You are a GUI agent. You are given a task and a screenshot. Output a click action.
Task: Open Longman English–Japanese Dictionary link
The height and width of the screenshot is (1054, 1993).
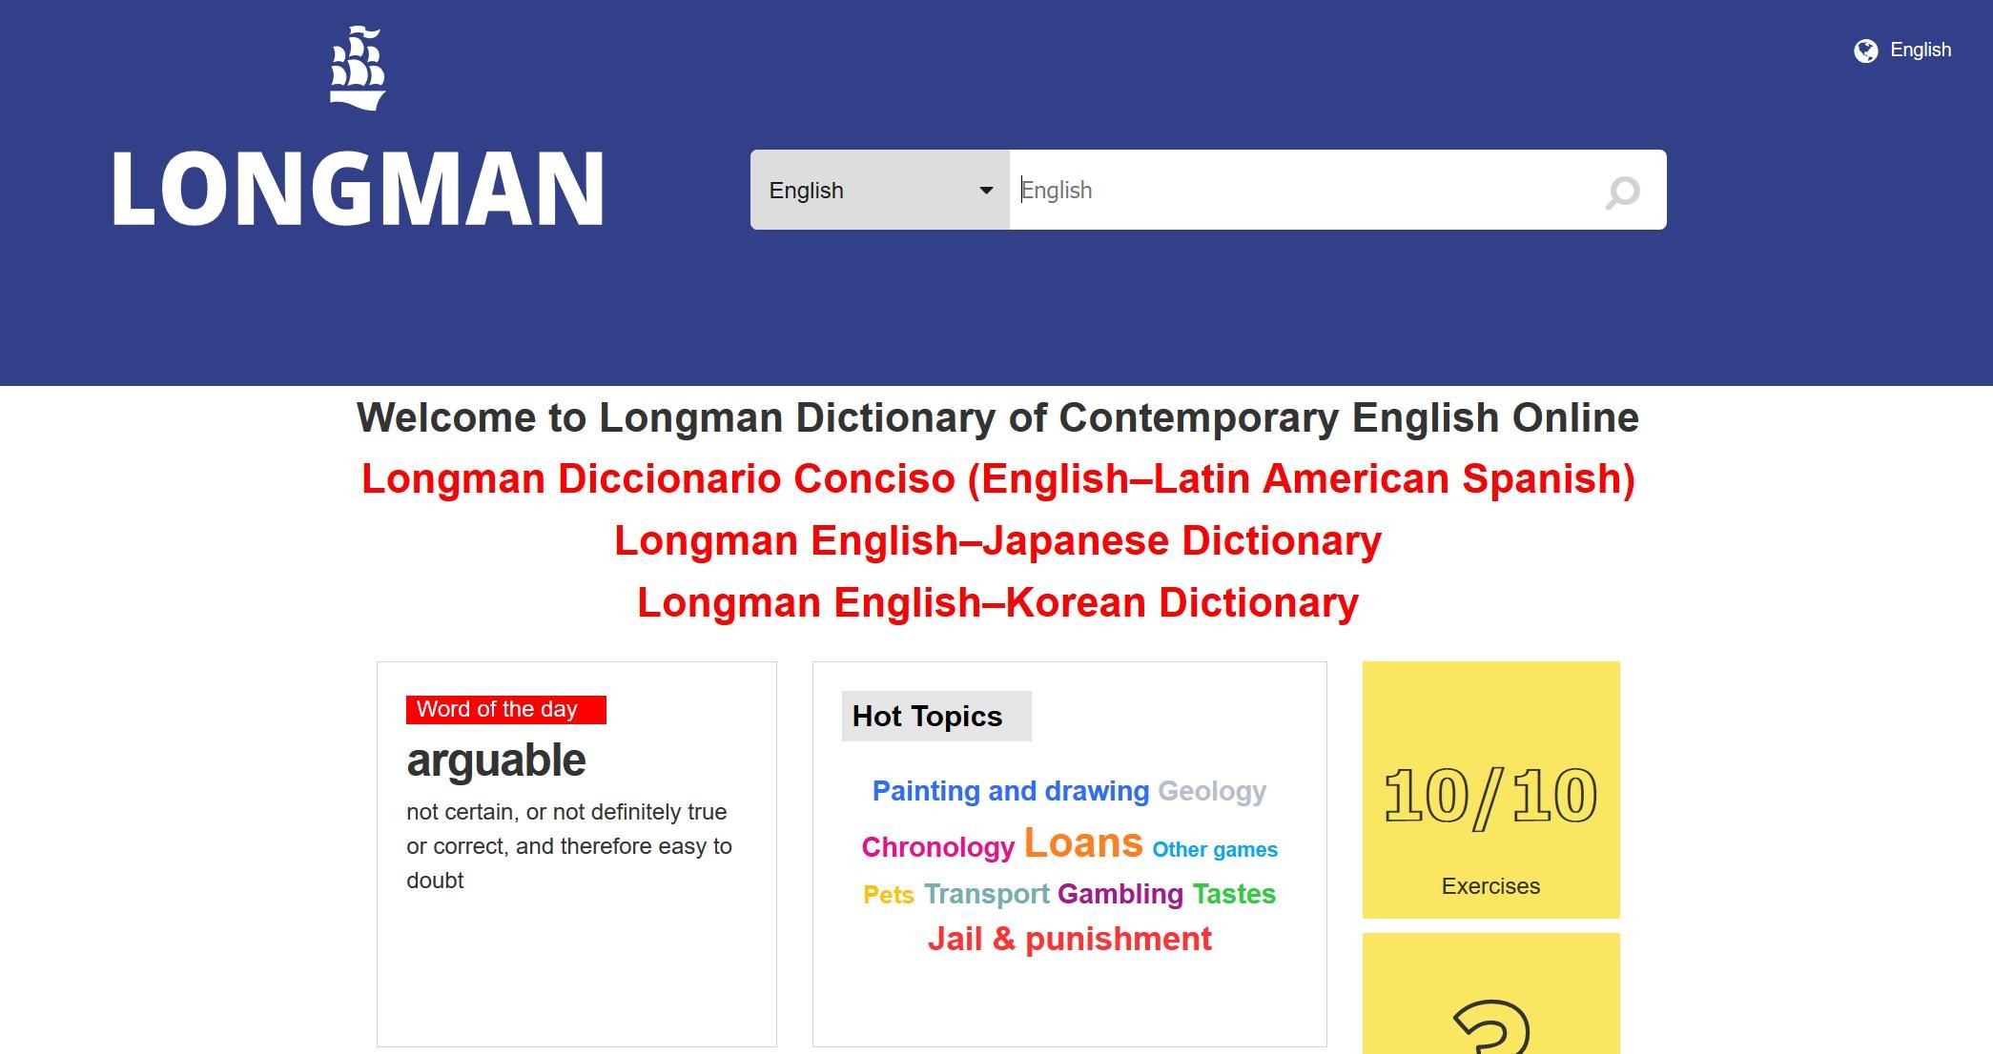(x=997, y=540)
